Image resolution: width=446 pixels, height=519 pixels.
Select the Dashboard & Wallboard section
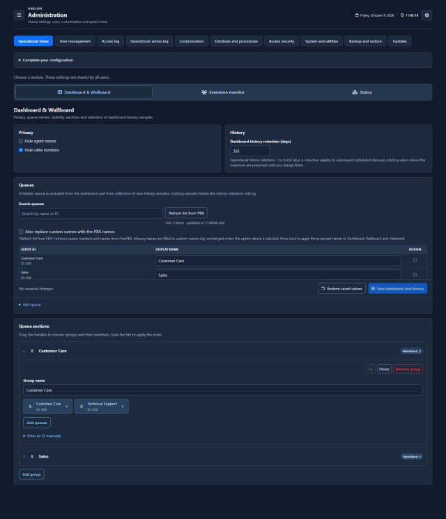84,92
